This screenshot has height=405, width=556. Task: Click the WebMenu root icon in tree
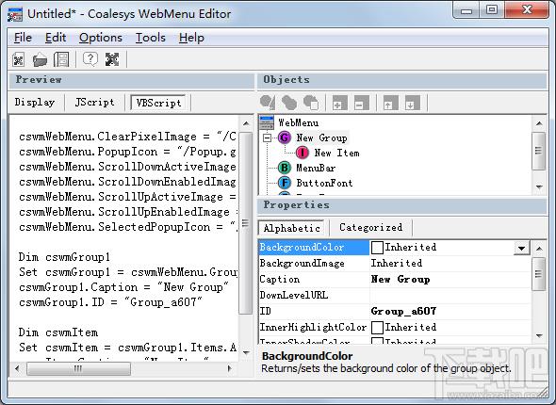(x=267, y=122)
